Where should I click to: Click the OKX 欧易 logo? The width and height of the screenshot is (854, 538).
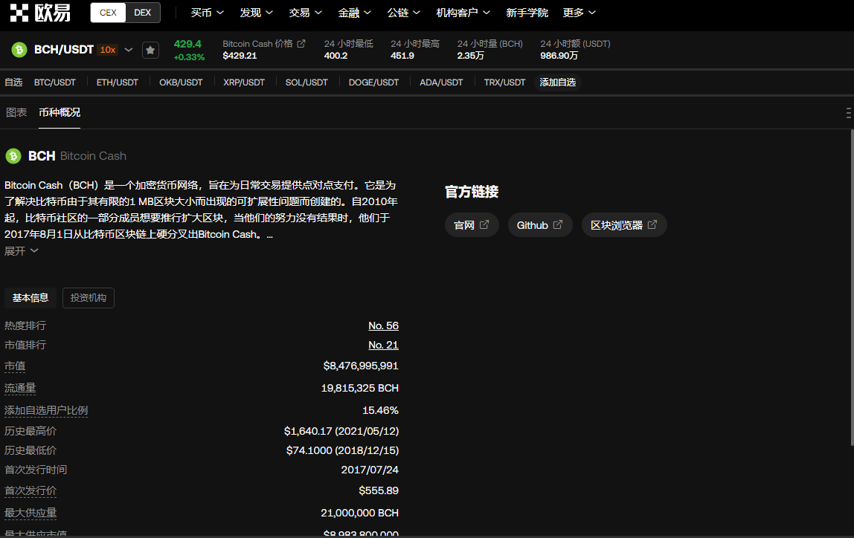40,12
